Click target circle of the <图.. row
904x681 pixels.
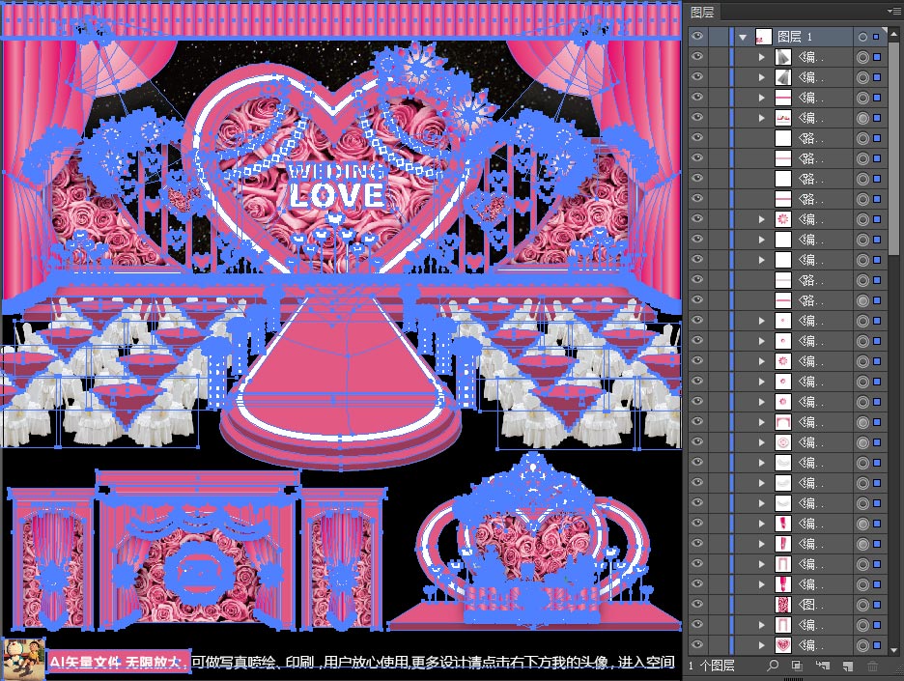862,605
